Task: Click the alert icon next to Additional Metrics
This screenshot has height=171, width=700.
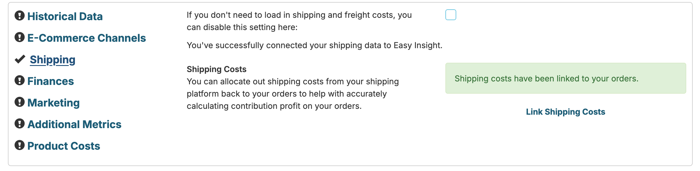Action: pos(20,124)
